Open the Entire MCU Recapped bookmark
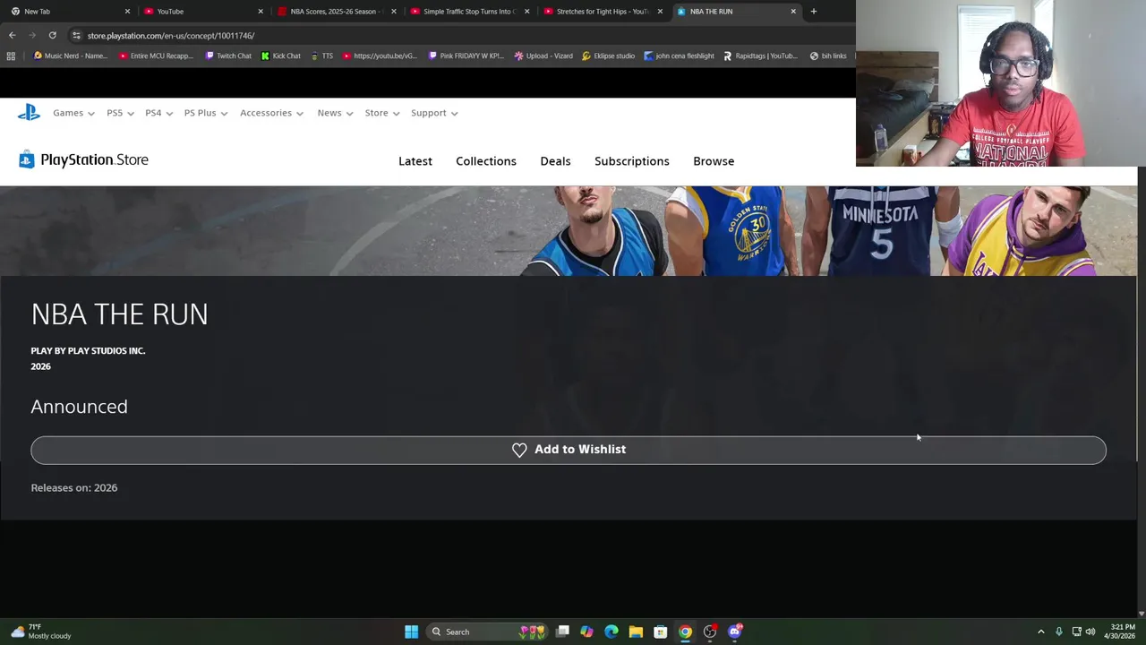 (156, 56)
